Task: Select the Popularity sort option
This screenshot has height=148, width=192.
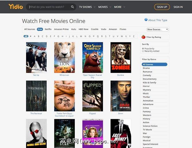Action: 143,49
